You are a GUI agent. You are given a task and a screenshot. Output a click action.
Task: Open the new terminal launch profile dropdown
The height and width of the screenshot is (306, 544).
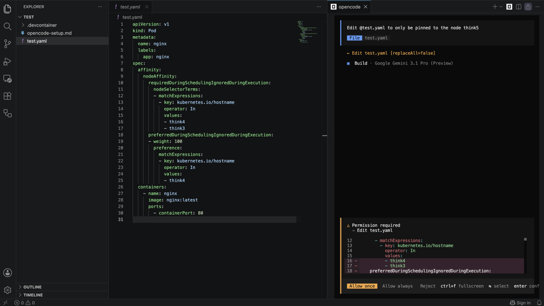click(501, 6)
